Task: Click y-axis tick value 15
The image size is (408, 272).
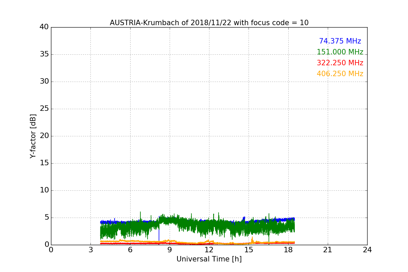Action: [44, 163]
